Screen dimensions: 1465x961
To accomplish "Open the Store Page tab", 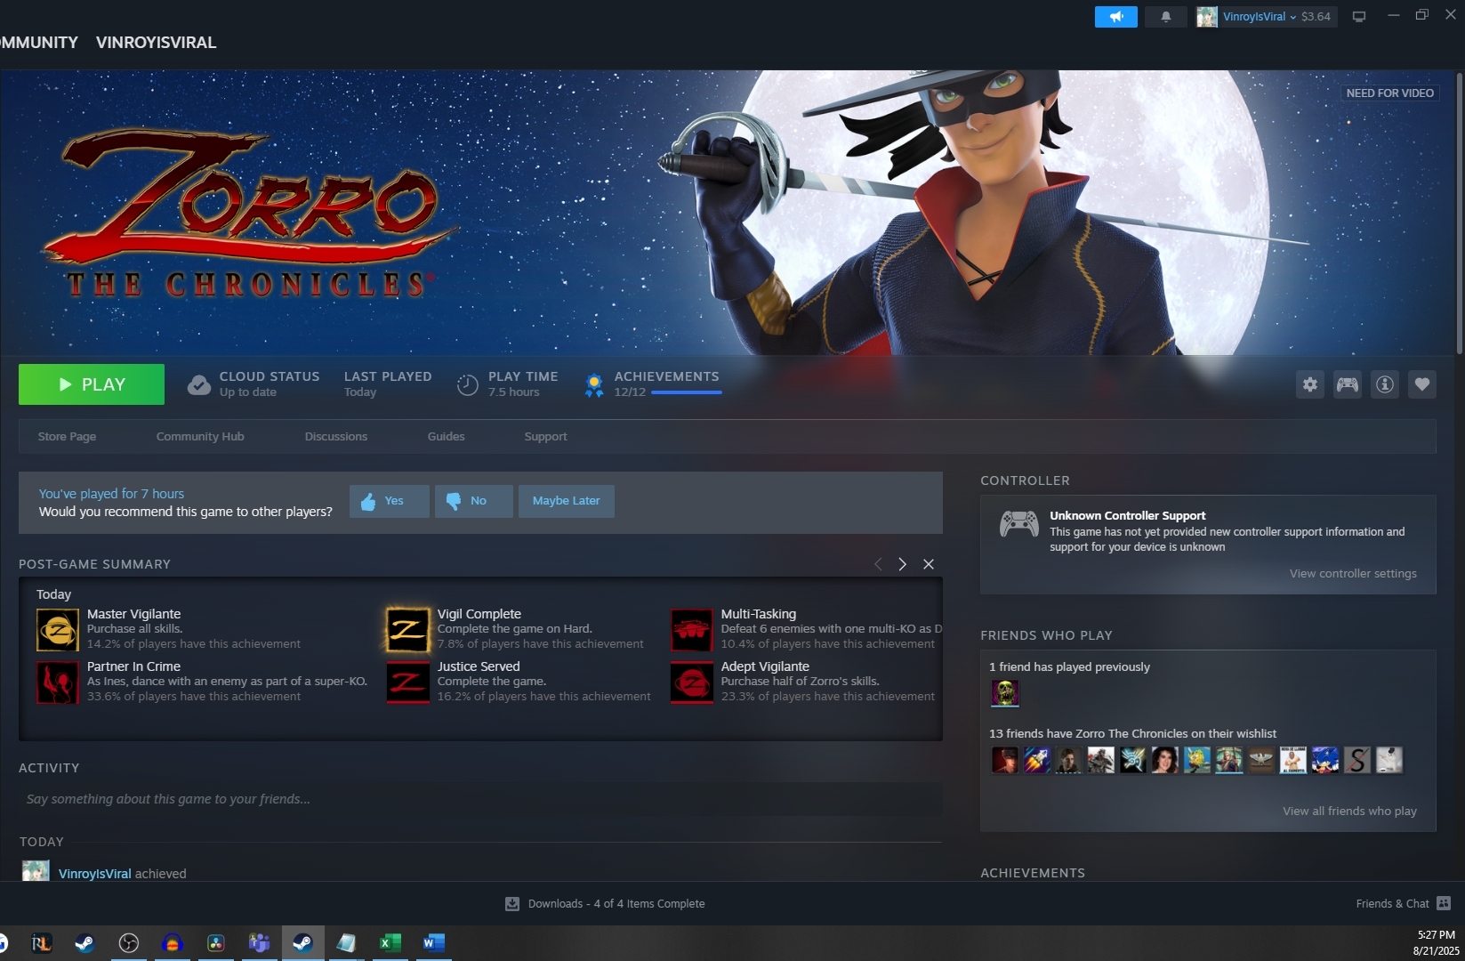I will click(x=67, y=436).
